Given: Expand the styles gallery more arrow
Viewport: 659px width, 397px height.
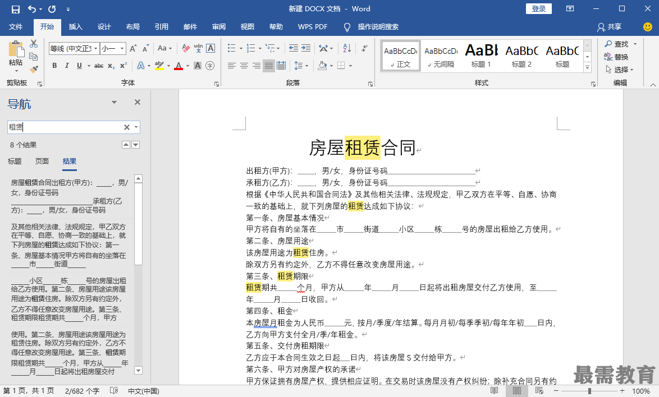Looking at the screenshot, I should pos(588,67).
